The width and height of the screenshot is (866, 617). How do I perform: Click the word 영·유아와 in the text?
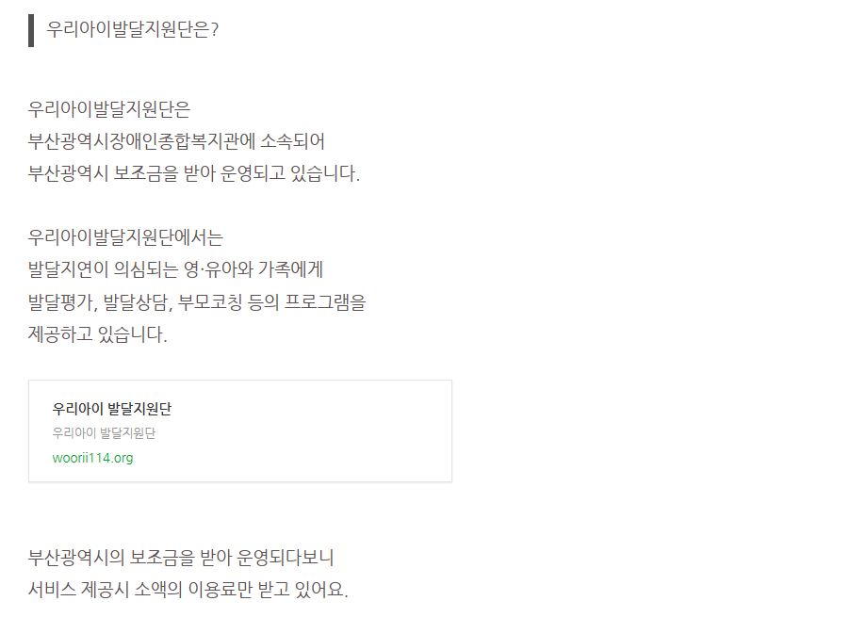point(219,269)
